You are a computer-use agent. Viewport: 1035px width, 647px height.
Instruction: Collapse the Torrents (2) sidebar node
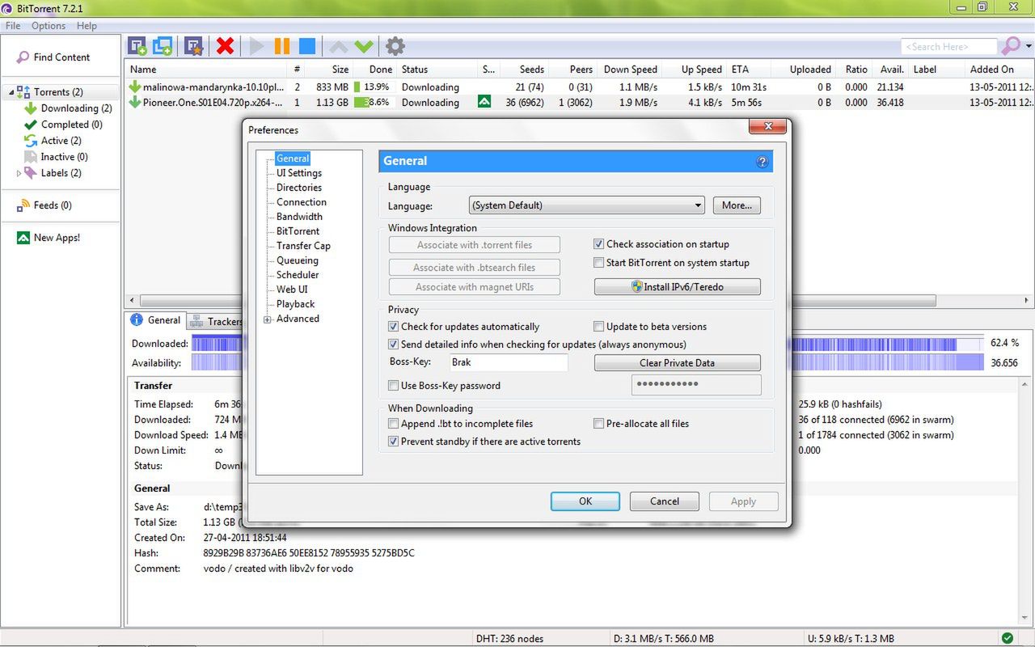tap(11, 92)
